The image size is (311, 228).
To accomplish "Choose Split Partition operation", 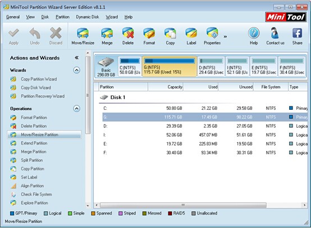I will pos(32,160).
